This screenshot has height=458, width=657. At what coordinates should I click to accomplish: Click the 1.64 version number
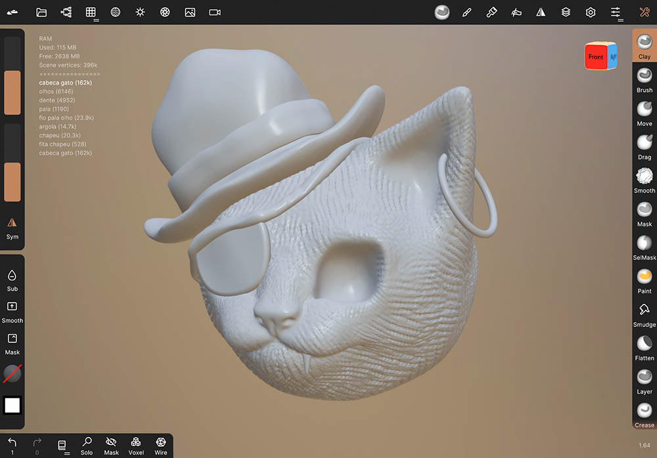pos(645,445)
